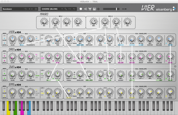The height and width of the screenshot is (115, 178).
Task: Toggle VIER LFO 1 time sync LED
Action: pos(53,43)
